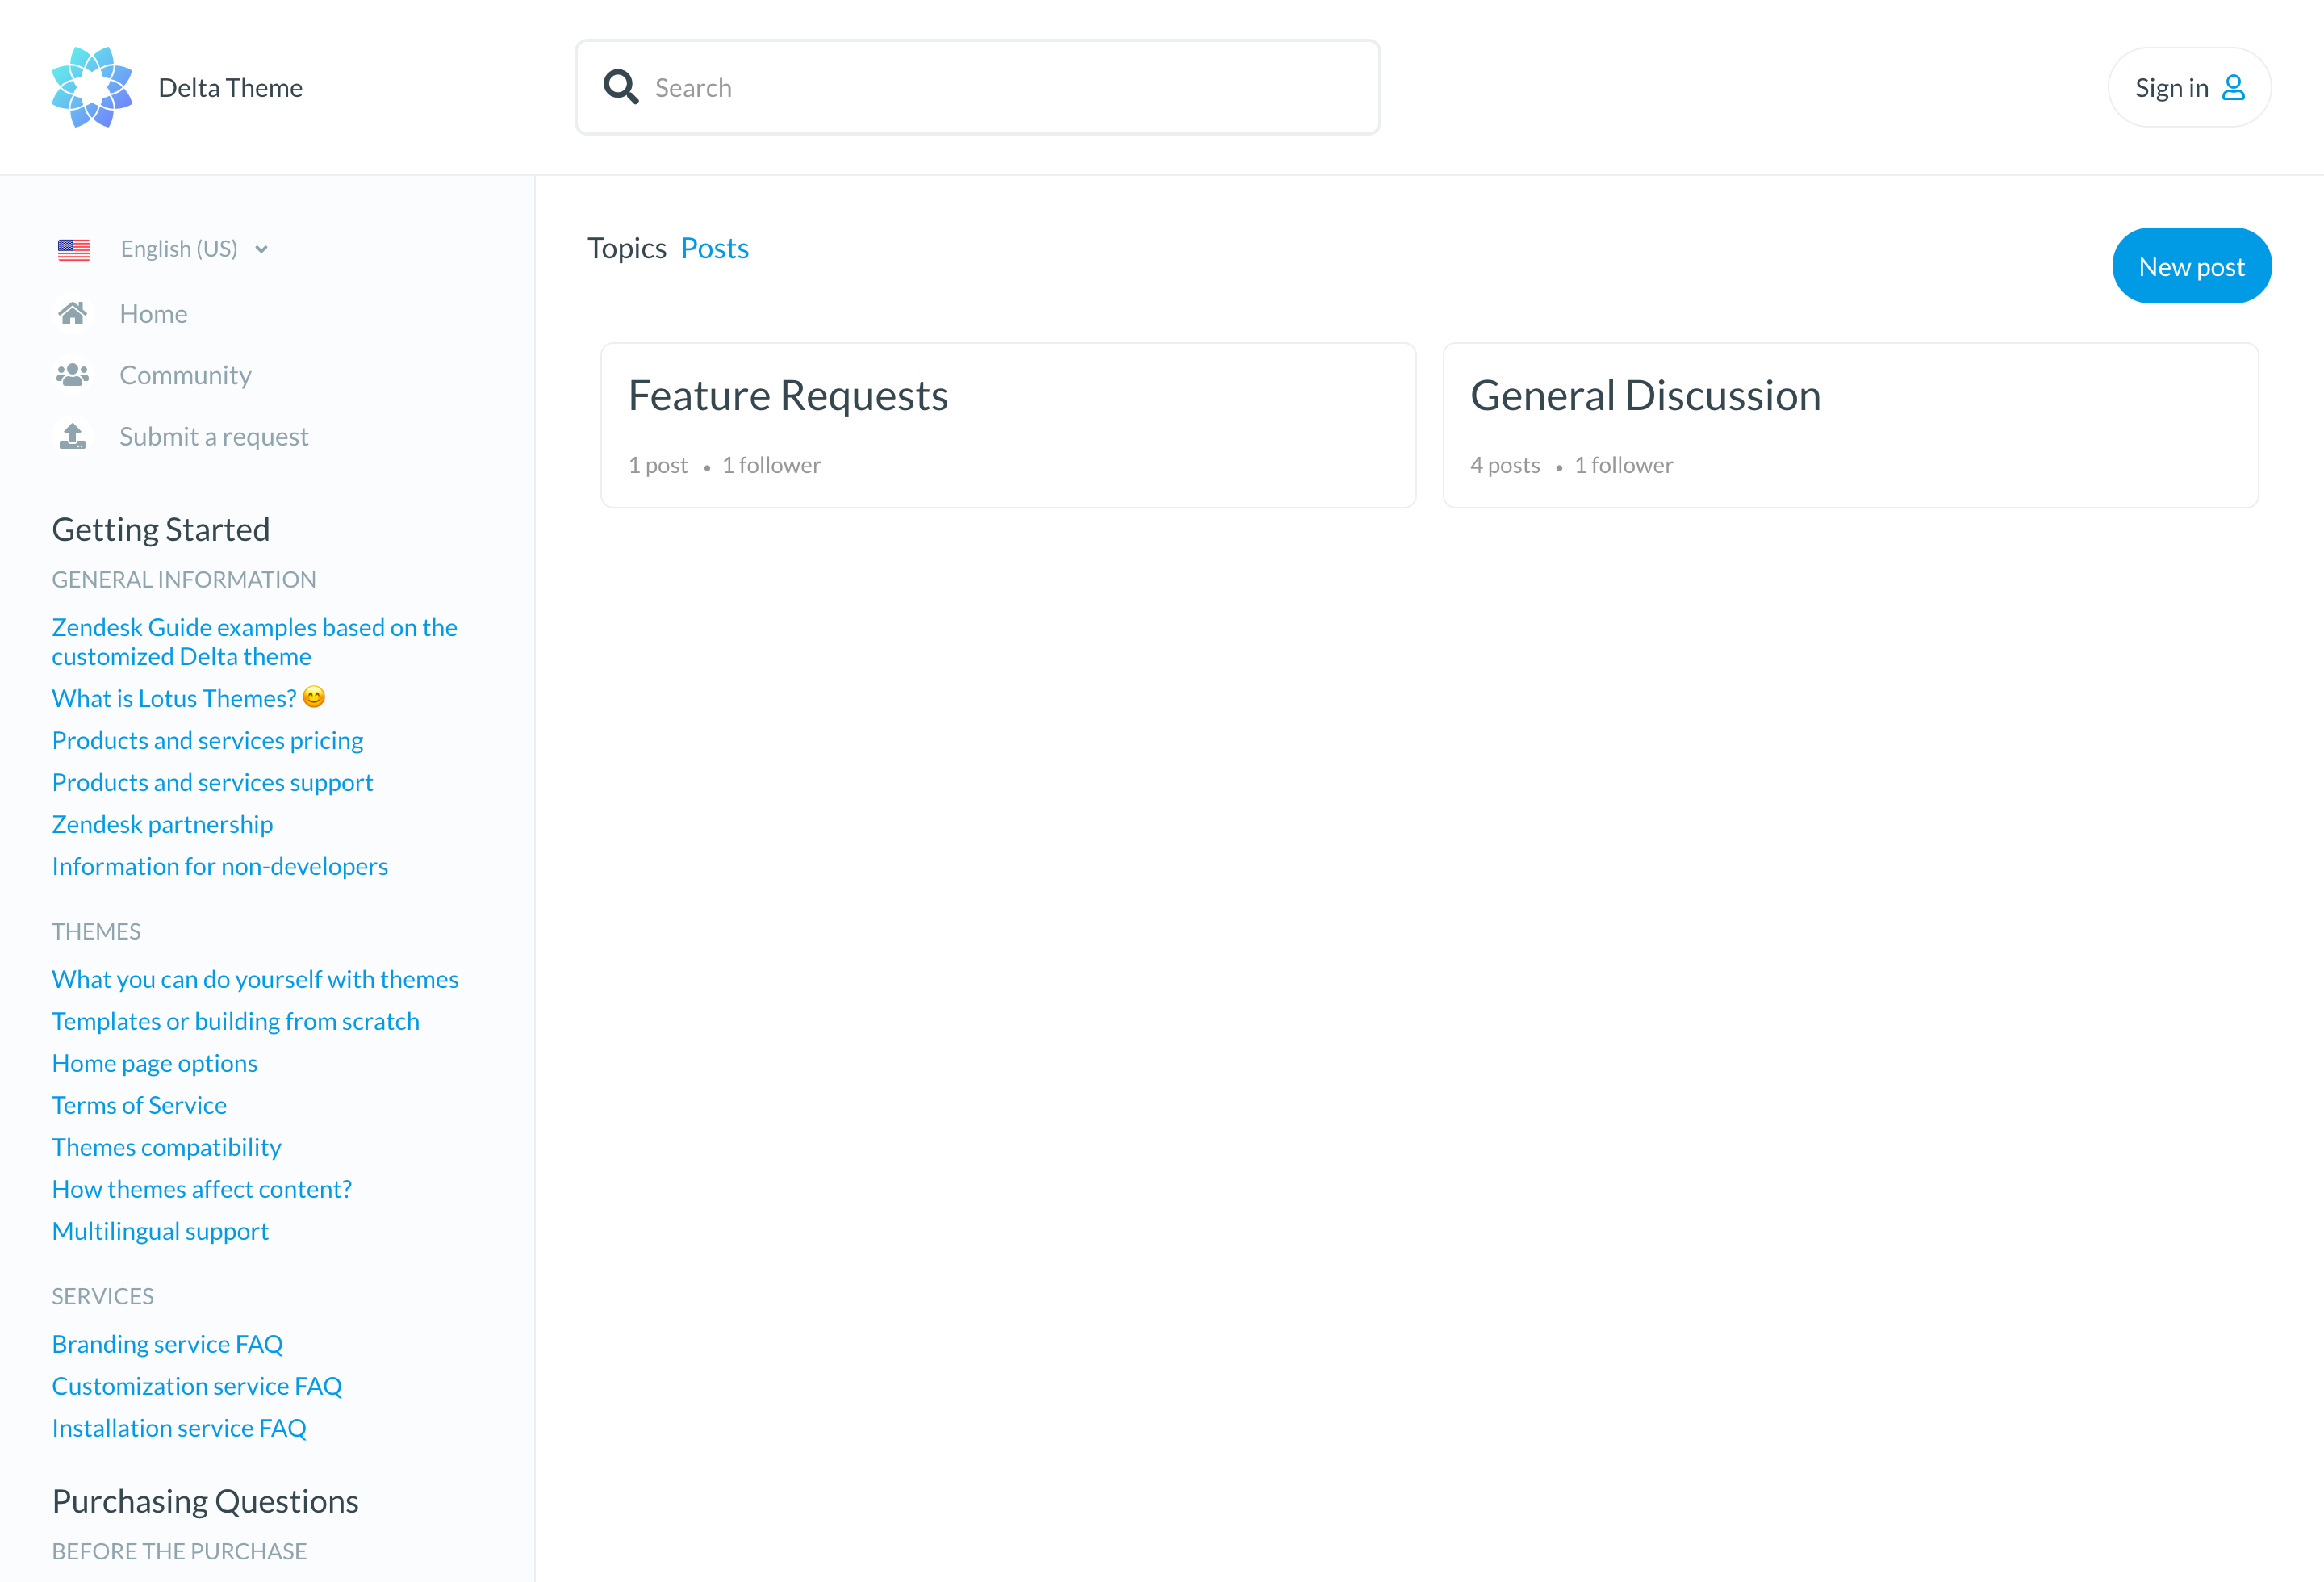The width and height of the screenshot is (2324, 1582).
Task: Open Terms of Service link
Action: 139,1105
